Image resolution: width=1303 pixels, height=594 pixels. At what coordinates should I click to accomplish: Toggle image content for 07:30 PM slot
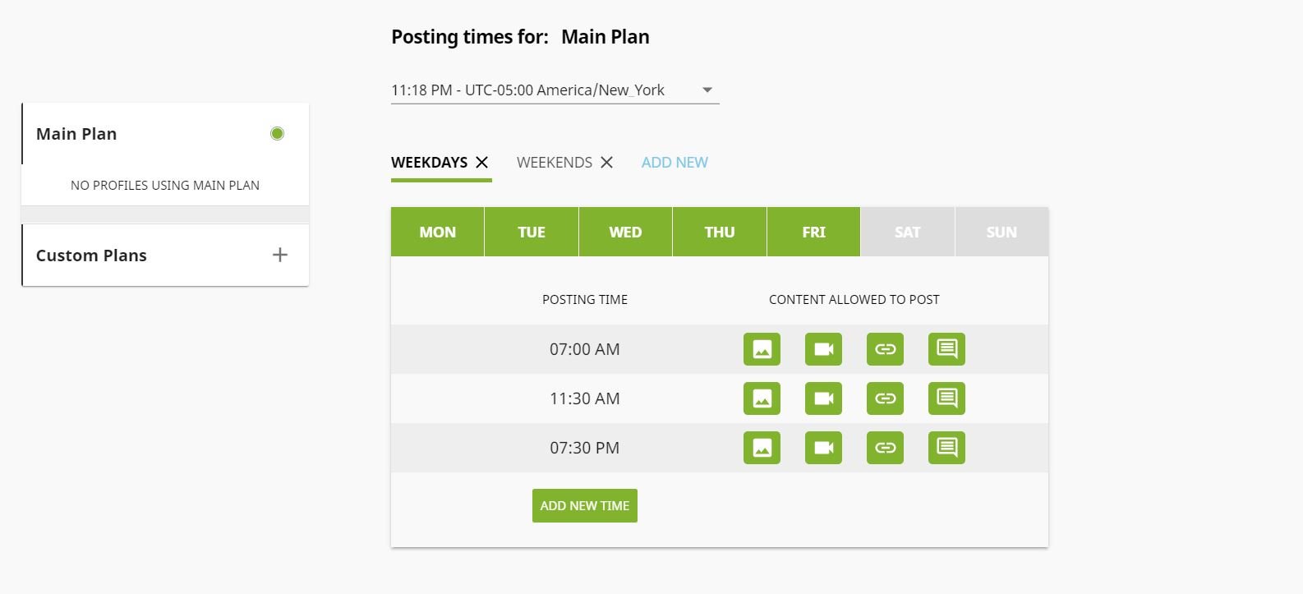(x=762, y=448)
